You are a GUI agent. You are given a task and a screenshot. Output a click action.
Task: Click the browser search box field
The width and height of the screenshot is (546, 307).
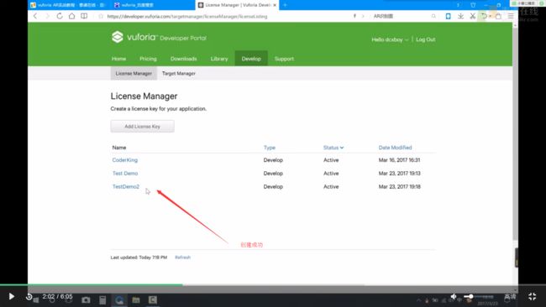click(x=401, y=16)
